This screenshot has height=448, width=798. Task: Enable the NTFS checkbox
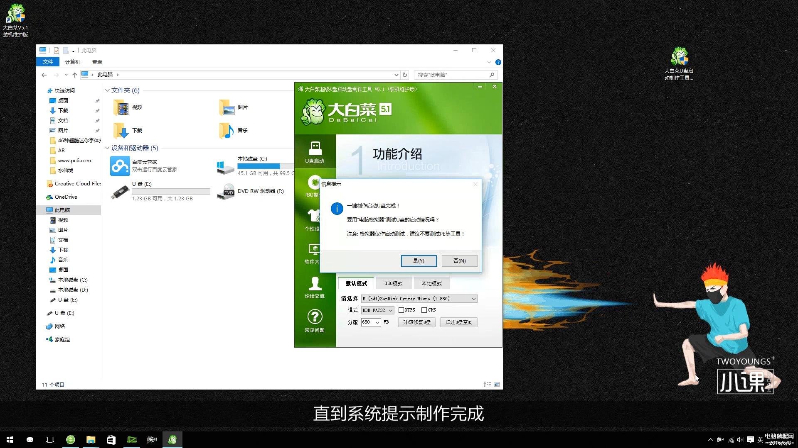tap(401, 310)
